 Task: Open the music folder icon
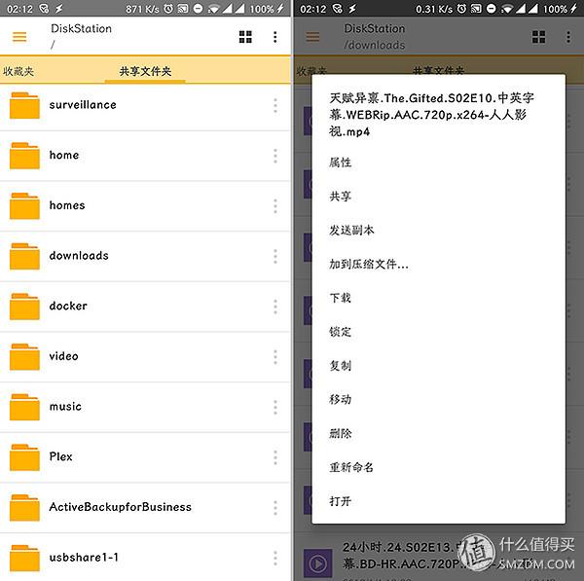[24, 407]
